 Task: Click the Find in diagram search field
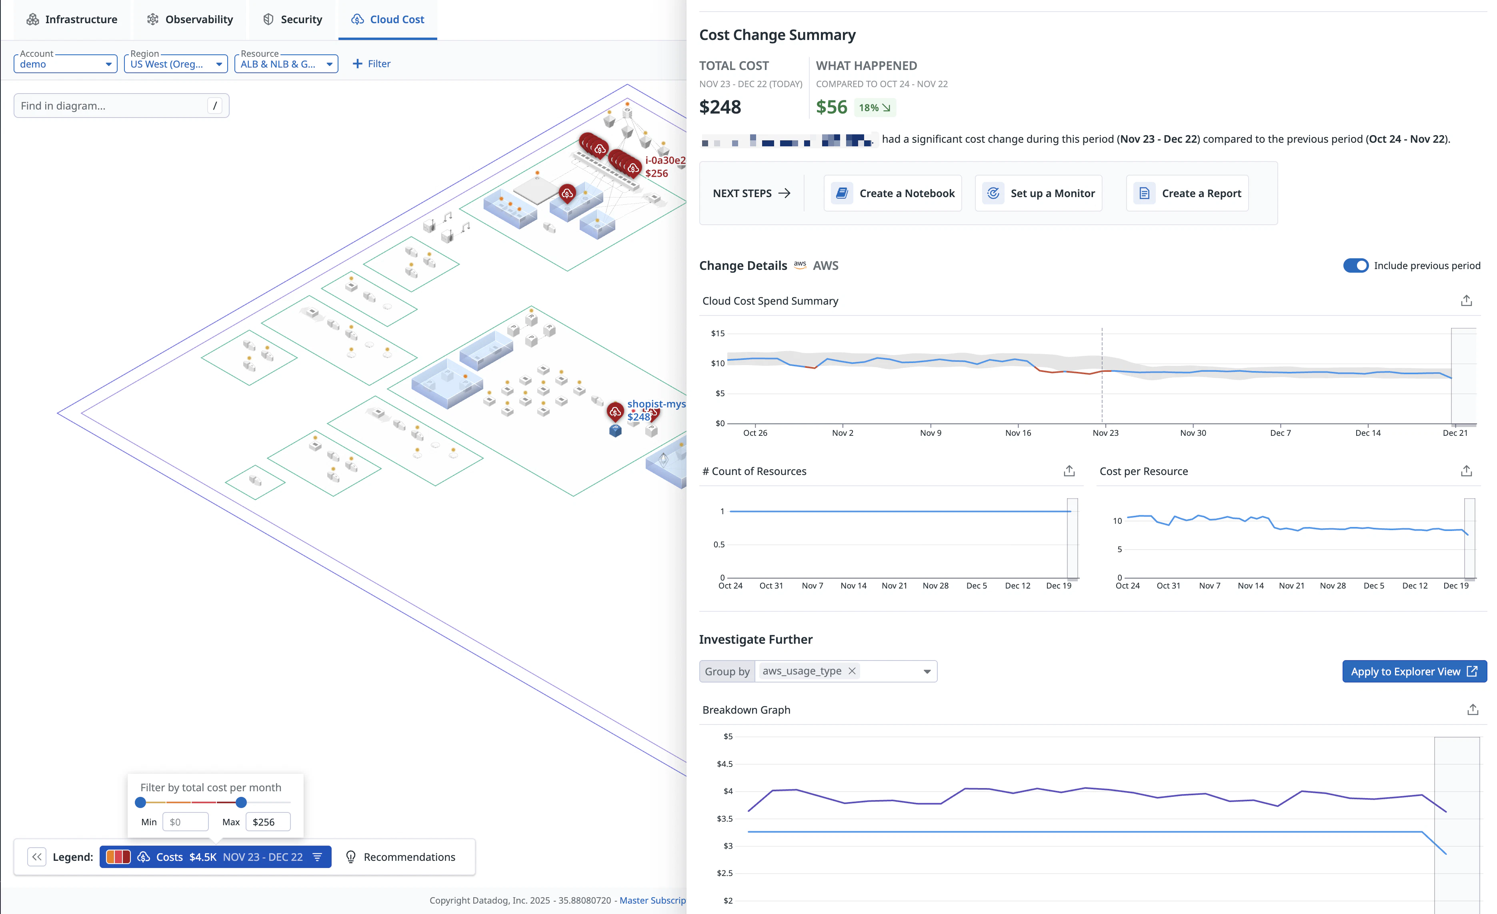112,106
